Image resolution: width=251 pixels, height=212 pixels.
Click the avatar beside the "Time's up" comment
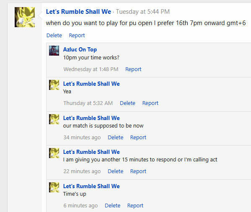click(x=54, y=187)
